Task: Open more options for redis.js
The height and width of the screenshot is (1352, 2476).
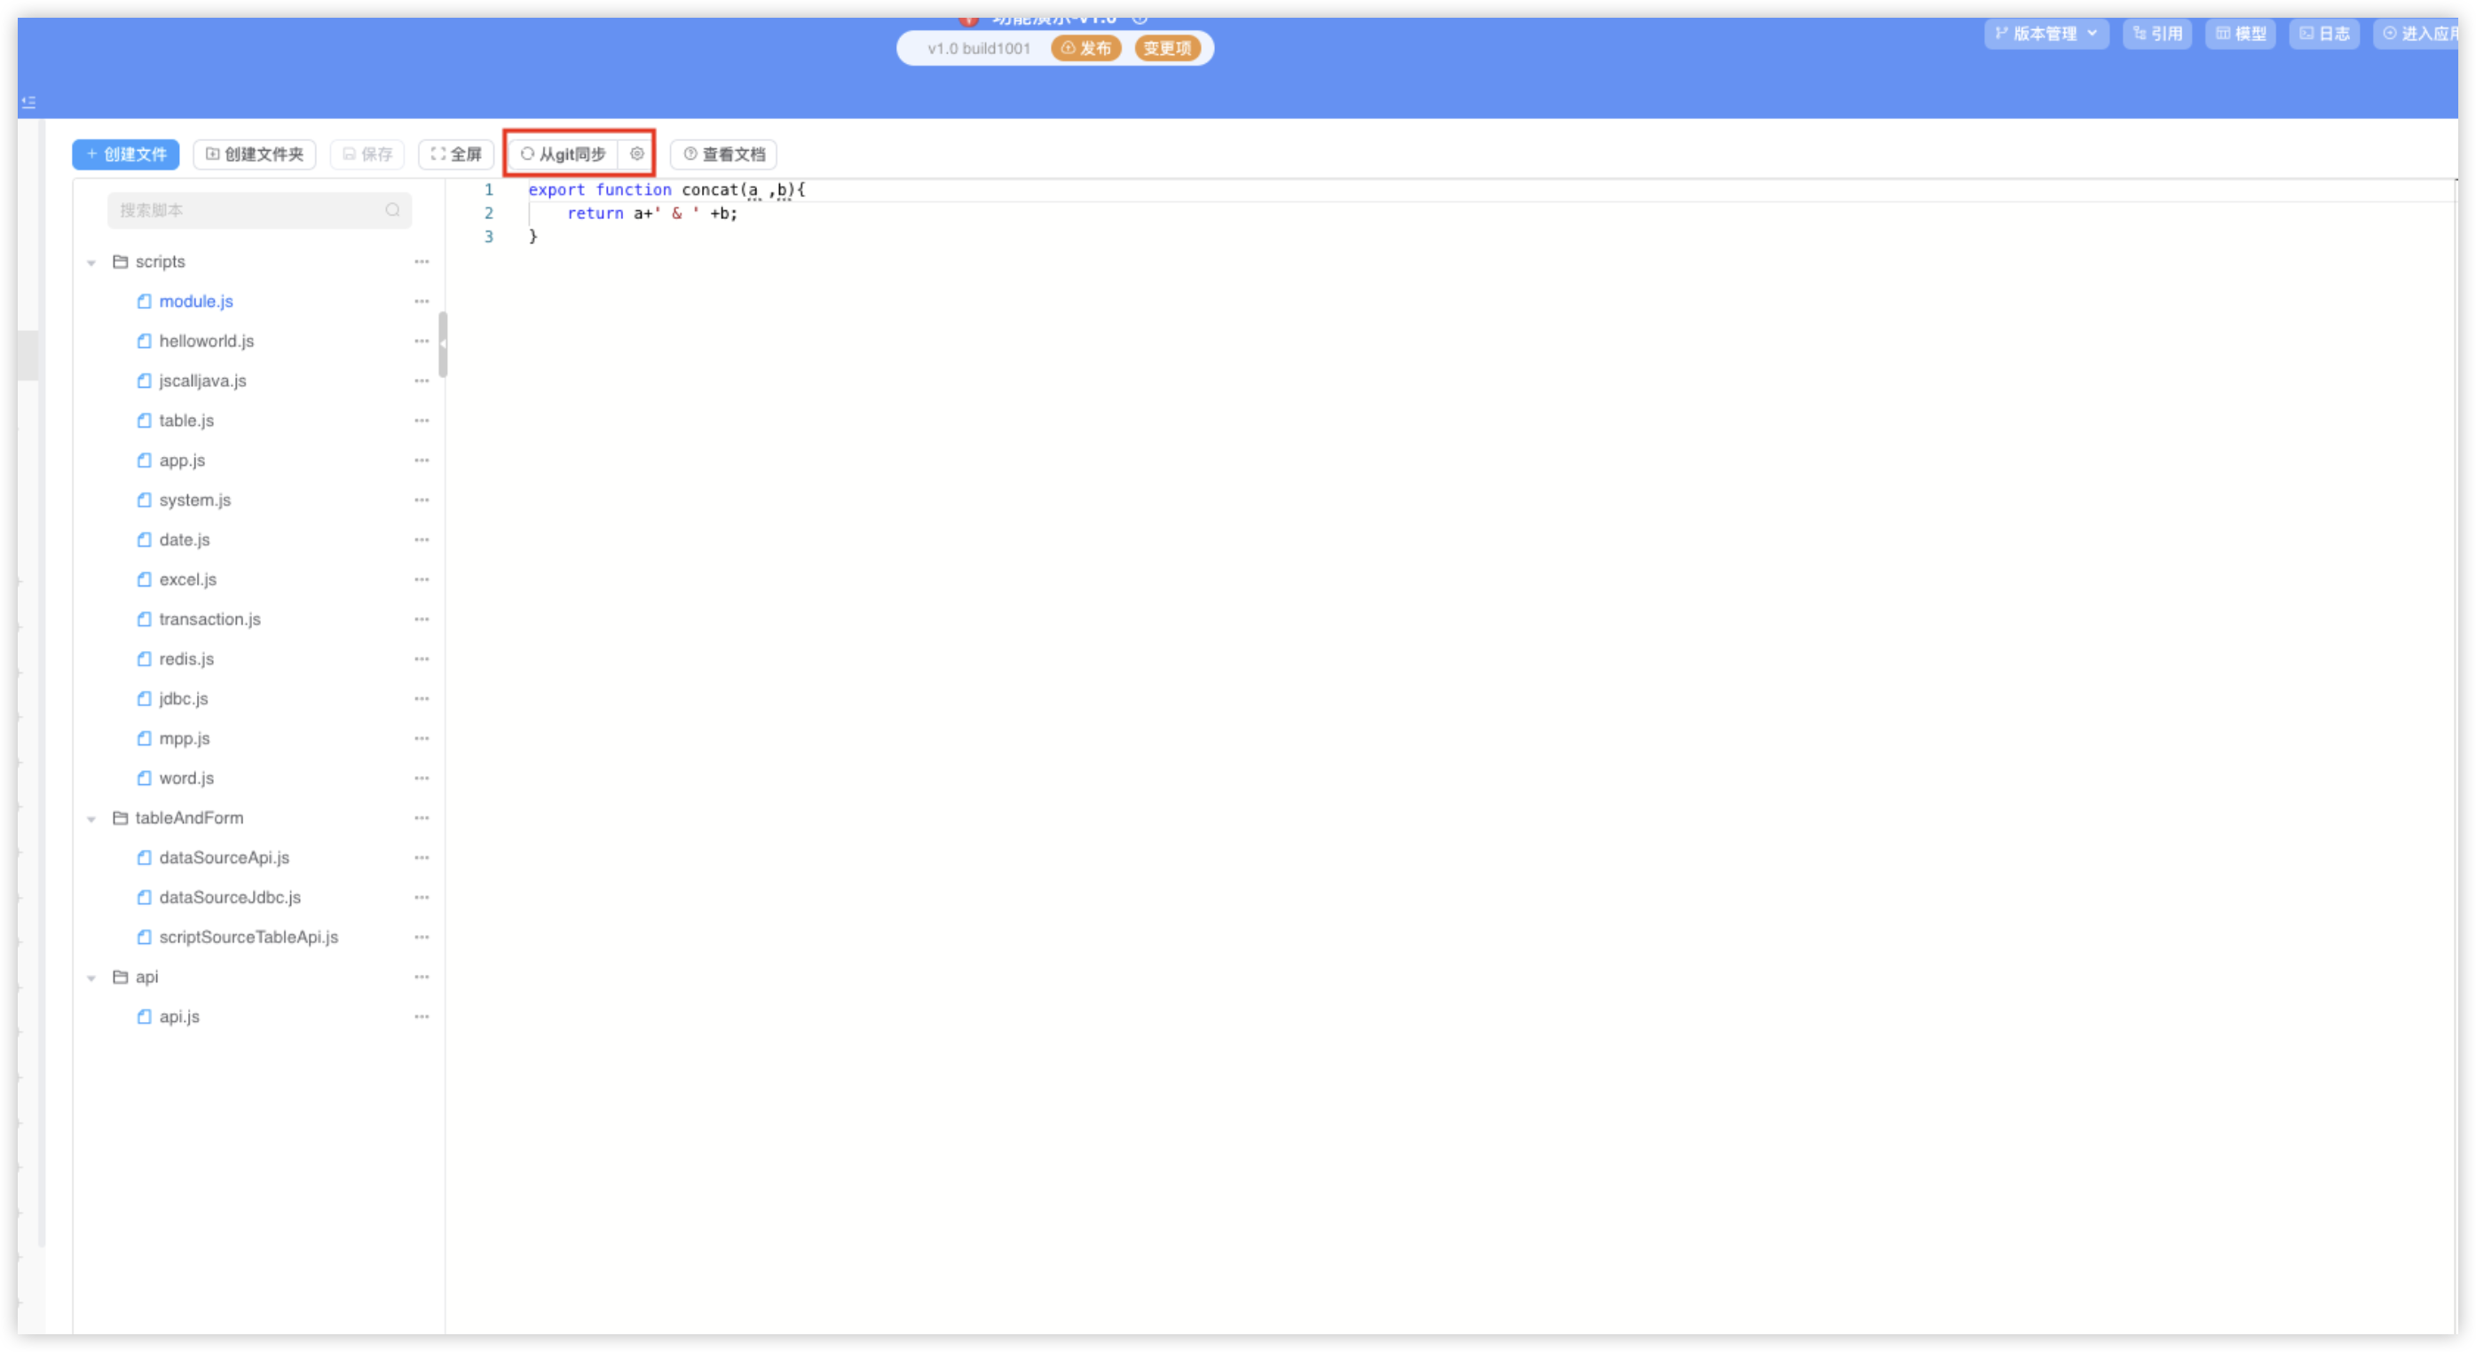Action: [421, 659]
